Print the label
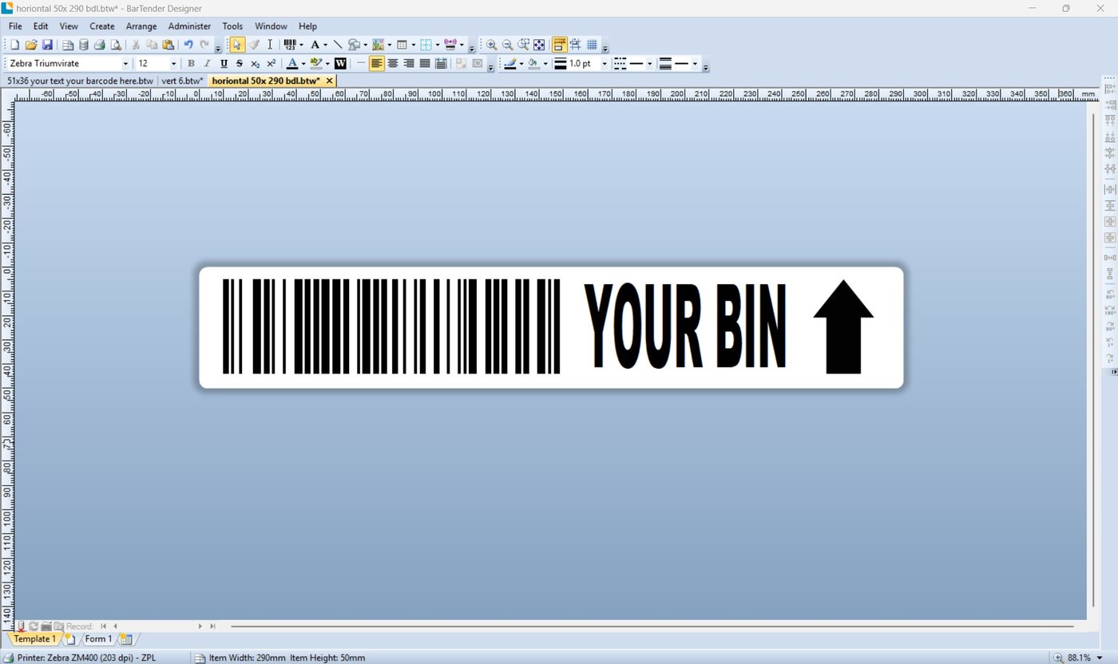Viewport: 1118px width, 664px height. (99, 45)
